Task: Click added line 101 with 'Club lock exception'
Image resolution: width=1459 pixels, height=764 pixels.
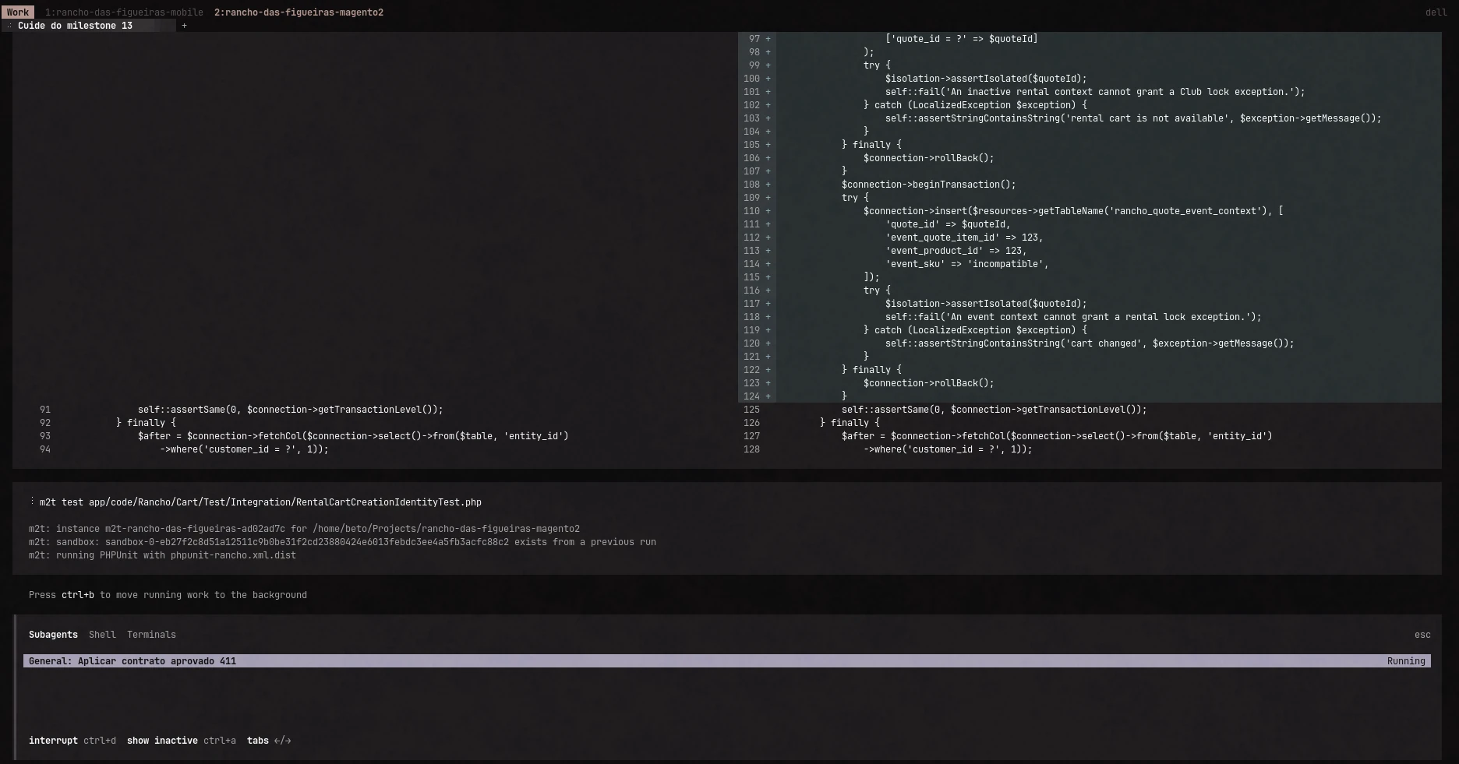Action: point(1094,92)
